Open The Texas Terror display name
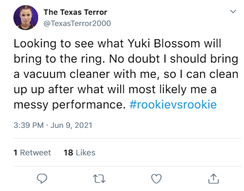 point(75,12)
